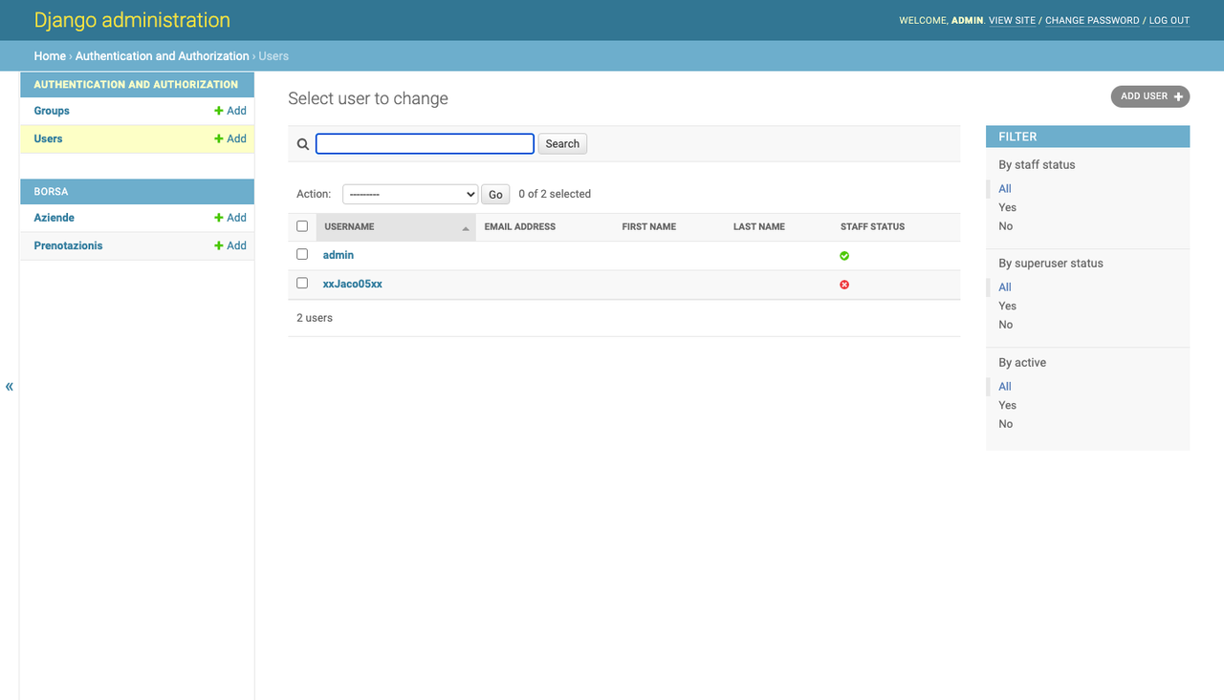Focus the user search field

point(425,143)
